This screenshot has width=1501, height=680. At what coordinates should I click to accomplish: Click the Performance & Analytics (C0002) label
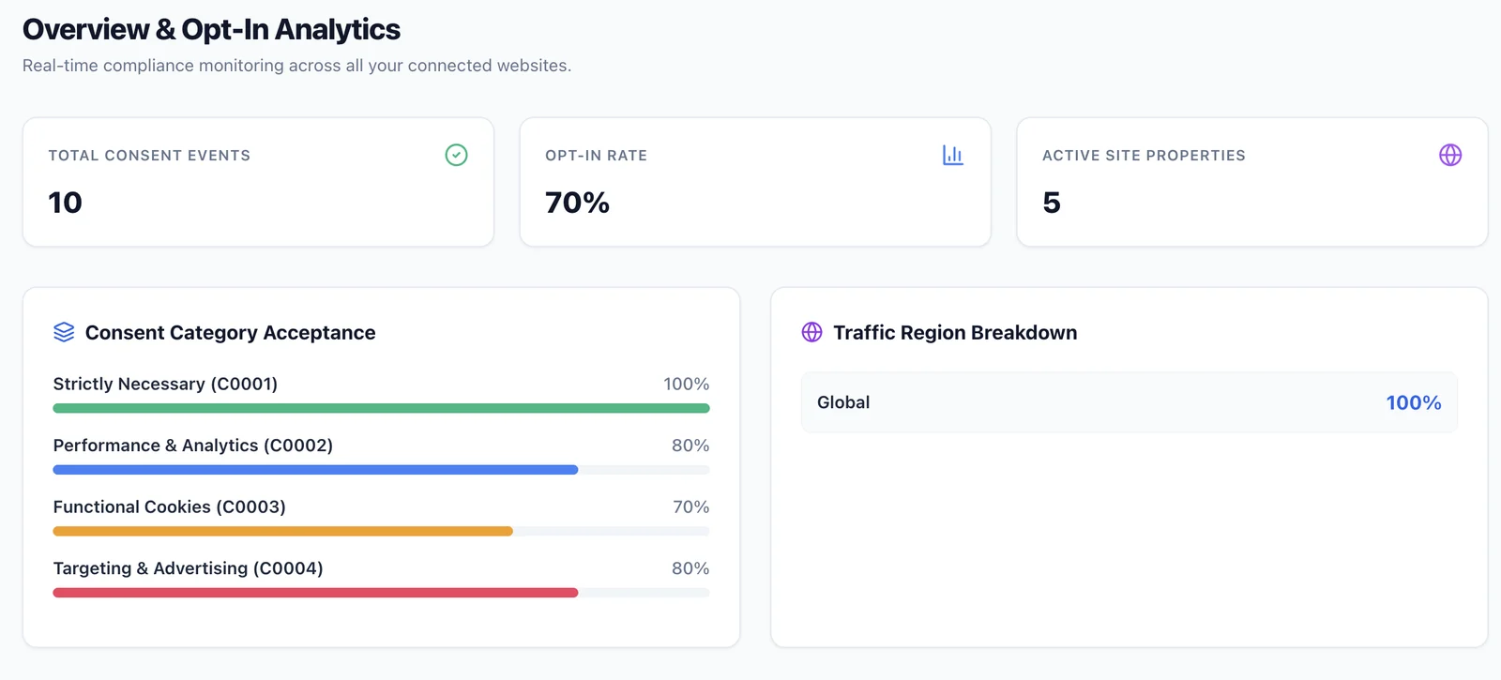(193, 446)
